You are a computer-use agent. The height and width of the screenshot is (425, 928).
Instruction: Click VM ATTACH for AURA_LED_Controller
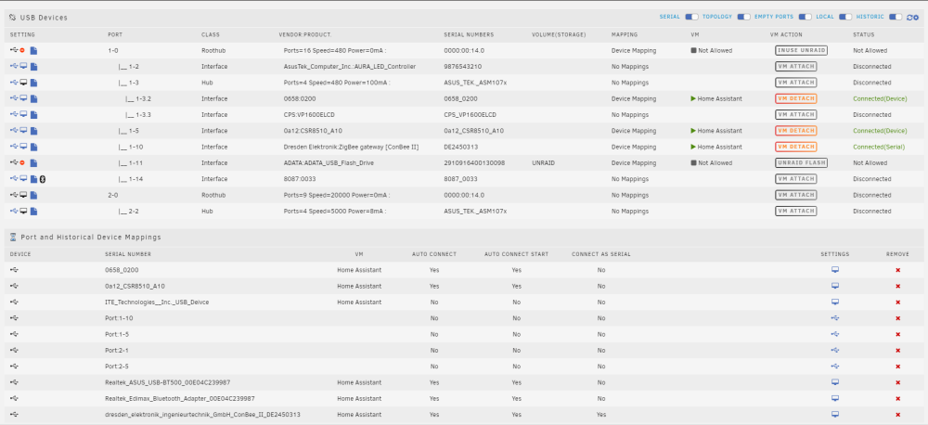click(x=796, y=66)
